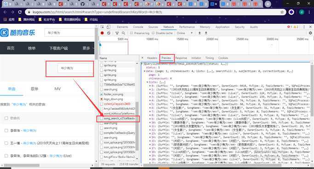The image size is (314, 169).
Task: Collapse the data object in the JSON preview
Action: click(144, 71)
